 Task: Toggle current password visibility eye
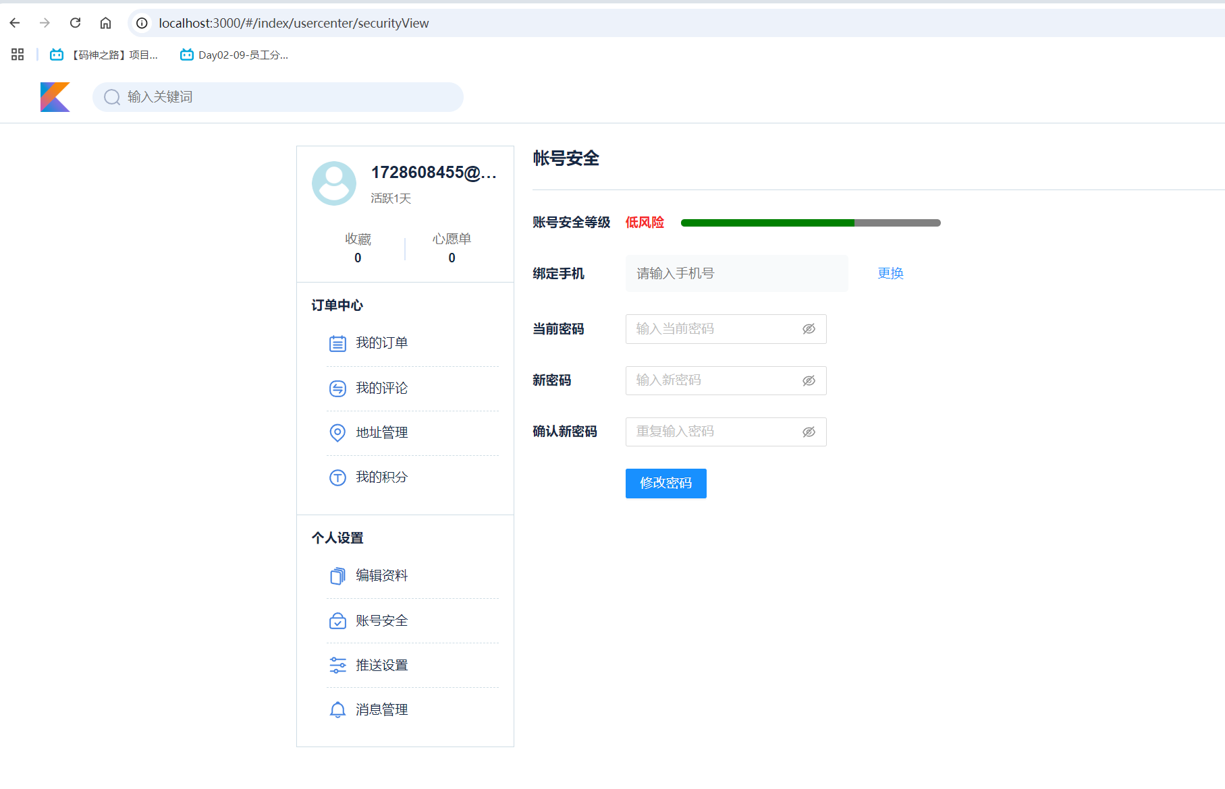pyautogui.click(x=809, y=329)
